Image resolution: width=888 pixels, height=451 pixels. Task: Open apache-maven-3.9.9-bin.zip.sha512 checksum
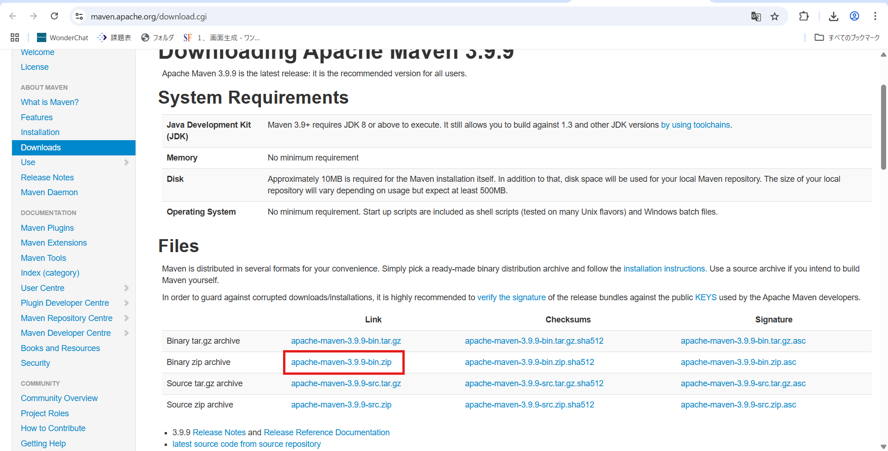coord(530,362)
